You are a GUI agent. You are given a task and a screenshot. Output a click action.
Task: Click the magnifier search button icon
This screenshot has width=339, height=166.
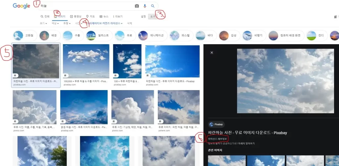153,6
